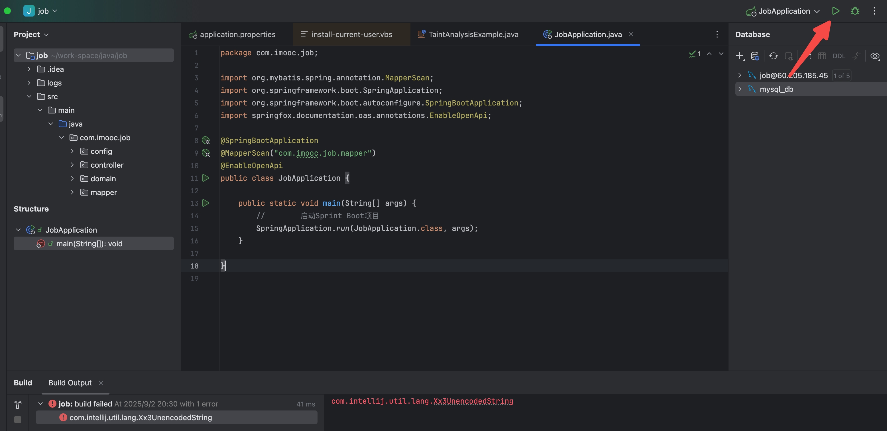The height and width of the screenshot is (431, 887).
Task: Toggle database view options eye icon
Action: point(875,56)
